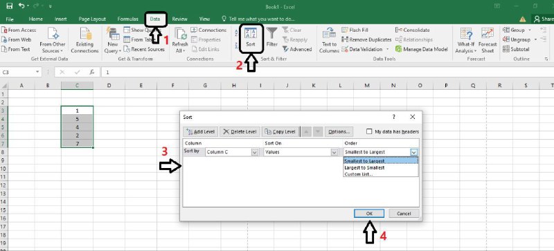554x251 pixels.
Task: Click the cell containing 5 in column C
Action: click(x=77, y=119)
